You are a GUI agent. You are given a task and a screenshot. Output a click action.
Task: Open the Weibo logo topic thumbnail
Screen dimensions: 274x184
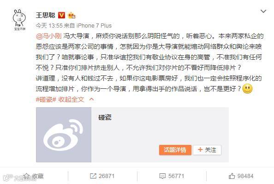64,135
